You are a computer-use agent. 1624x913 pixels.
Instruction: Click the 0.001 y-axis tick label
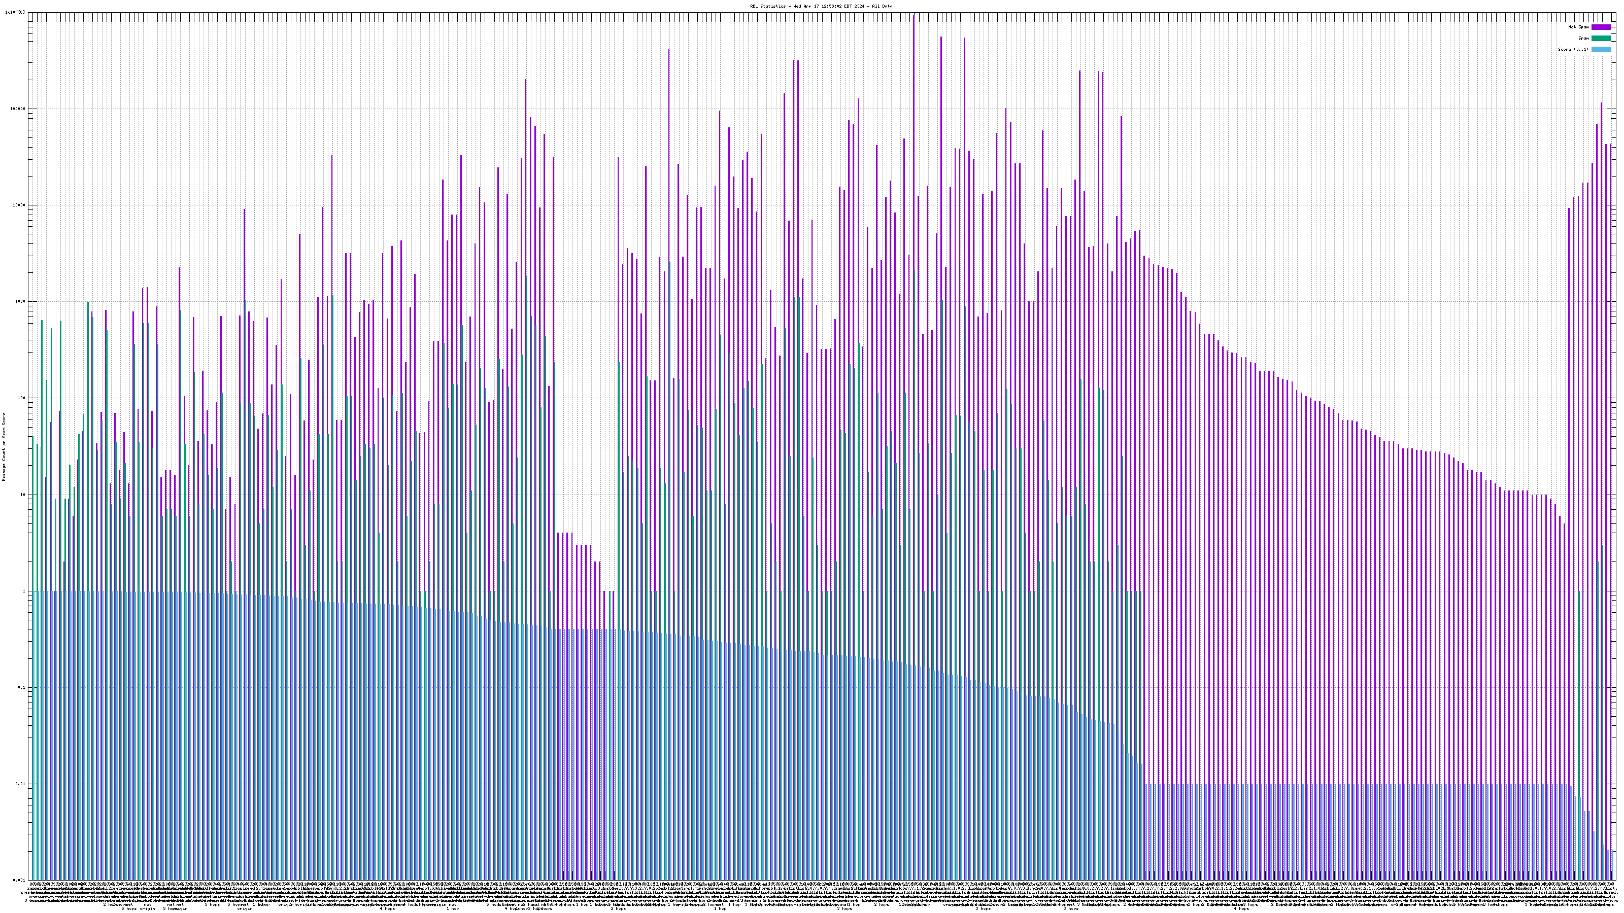20,880
